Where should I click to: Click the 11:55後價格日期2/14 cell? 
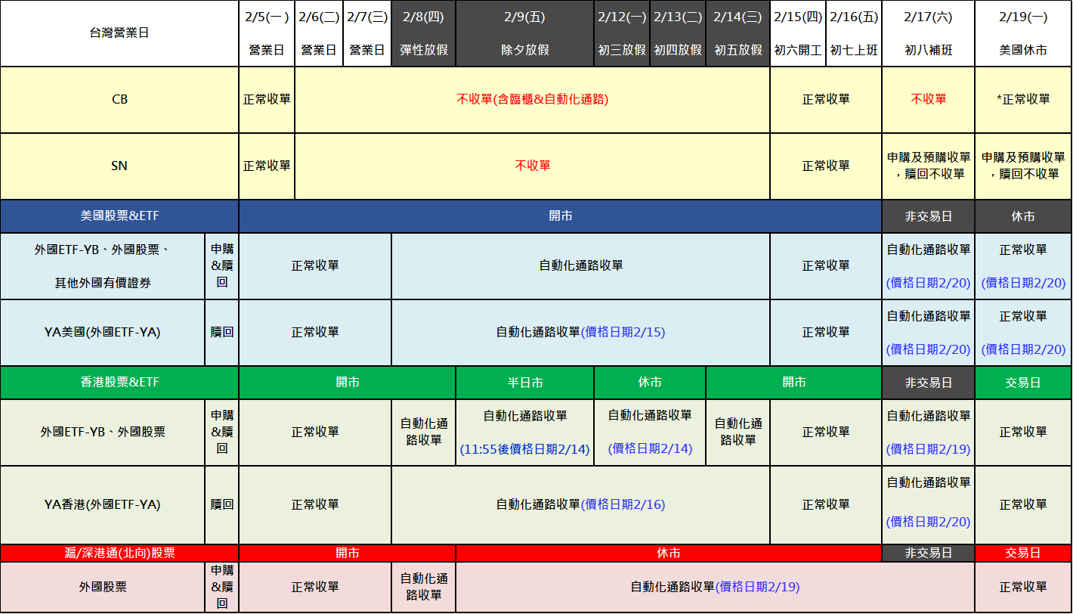(x=525, y=433)
